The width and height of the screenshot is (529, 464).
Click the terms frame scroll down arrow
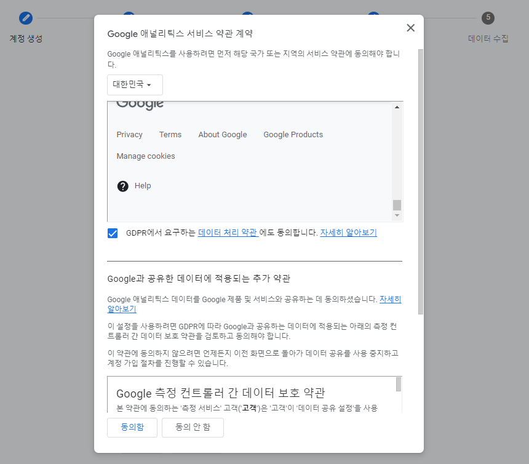coord(397,215)
